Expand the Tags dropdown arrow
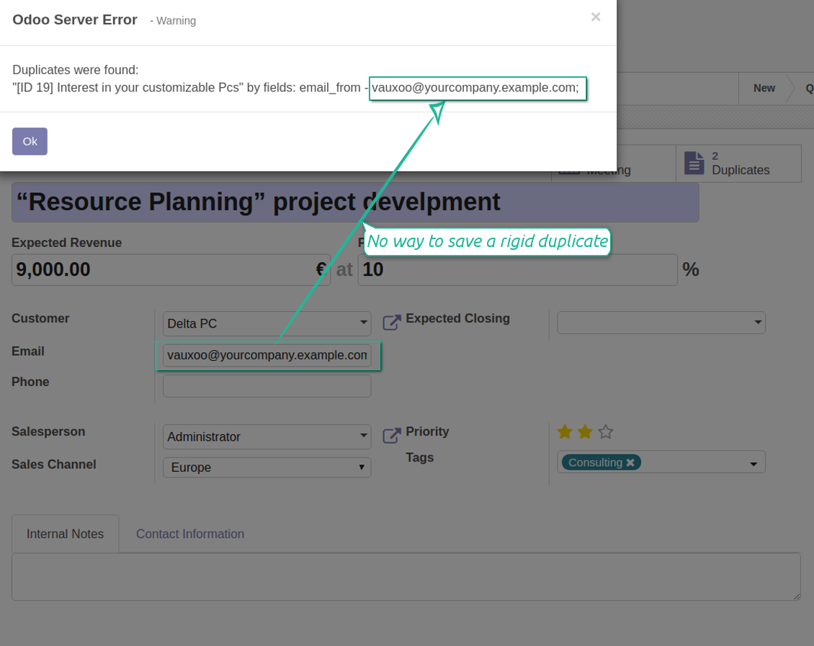 point(753,464)
